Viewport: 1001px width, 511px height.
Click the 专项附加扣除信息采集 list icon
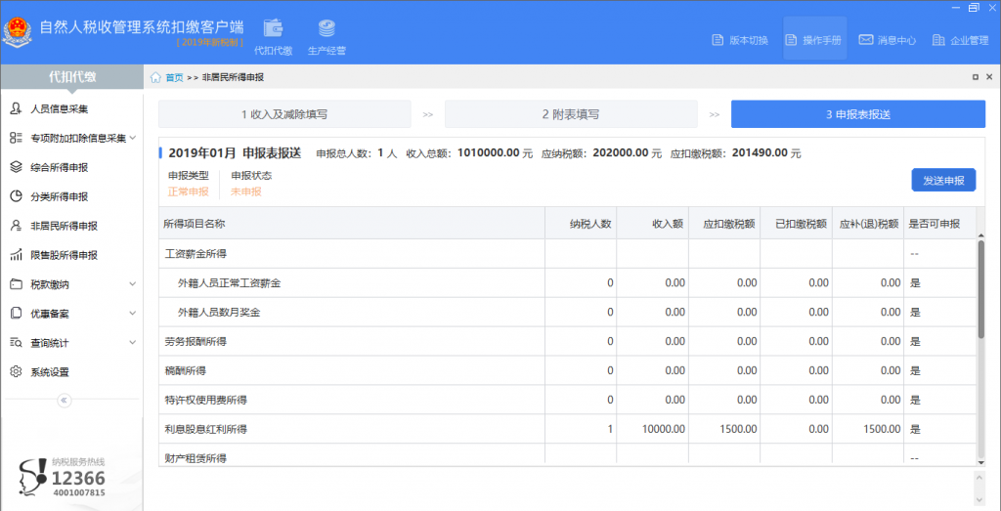coord(16,138)
